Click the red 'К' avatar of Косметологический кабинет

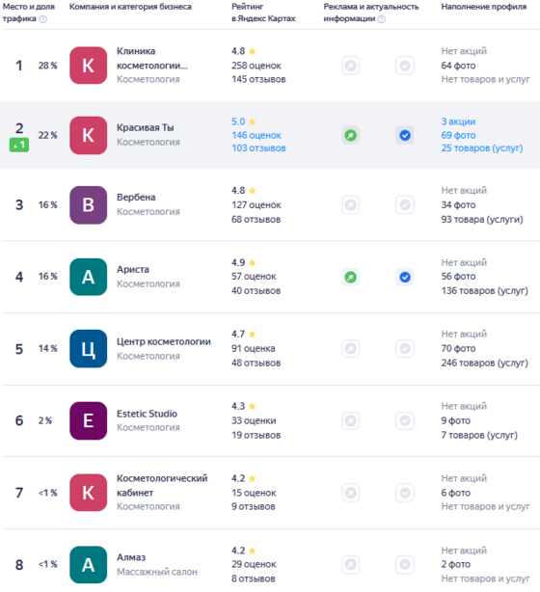click(89, 493)
